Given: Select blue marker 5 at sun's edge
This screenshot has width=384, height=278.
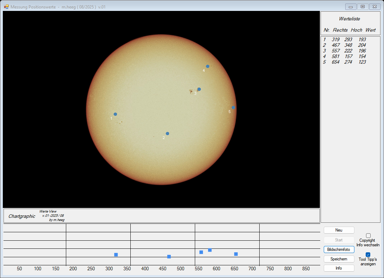Looking at the screenshot, I should point(233,107).
